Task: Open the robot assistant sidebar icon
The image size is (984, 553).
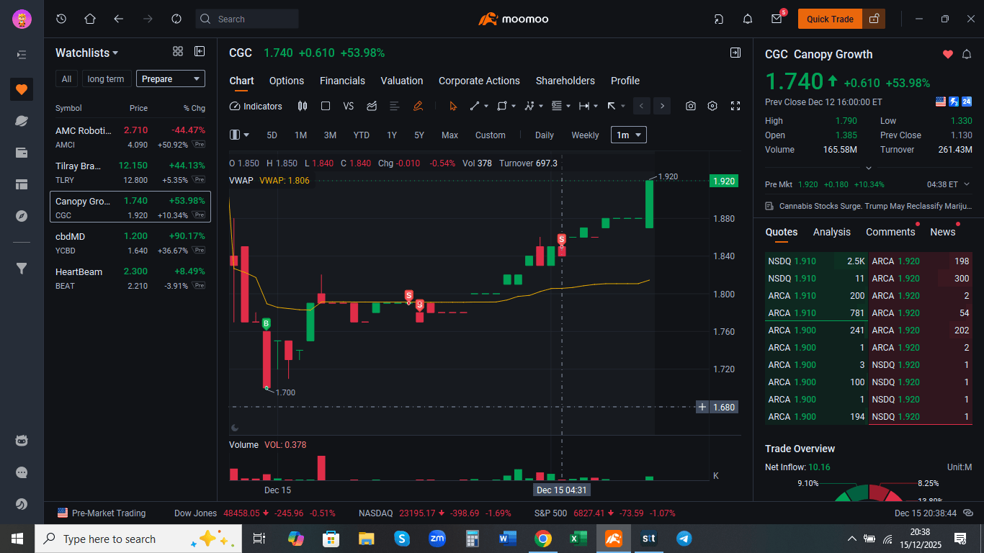Action: click(22, 441)
